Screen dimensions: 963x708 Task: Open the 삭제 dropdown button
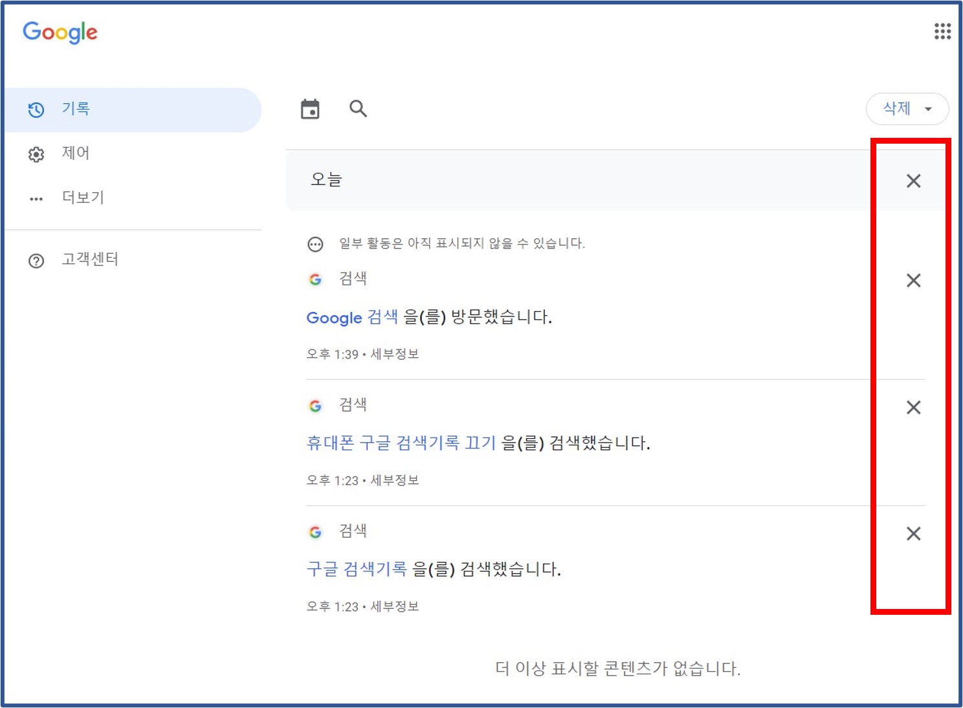(907, 109)
